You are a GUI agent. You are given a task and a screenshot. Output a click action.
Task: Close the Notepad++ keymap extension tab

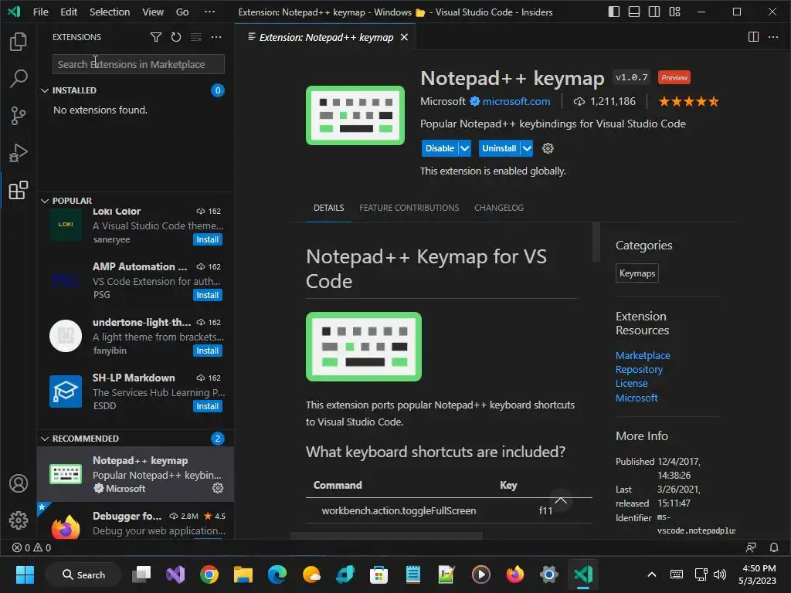point(404,37)
